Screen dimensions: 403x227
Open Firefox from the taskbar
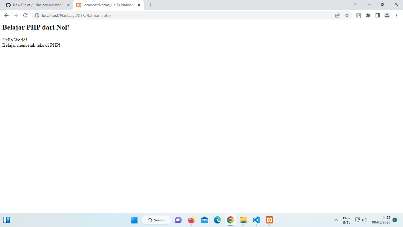(x=191, y=220)
